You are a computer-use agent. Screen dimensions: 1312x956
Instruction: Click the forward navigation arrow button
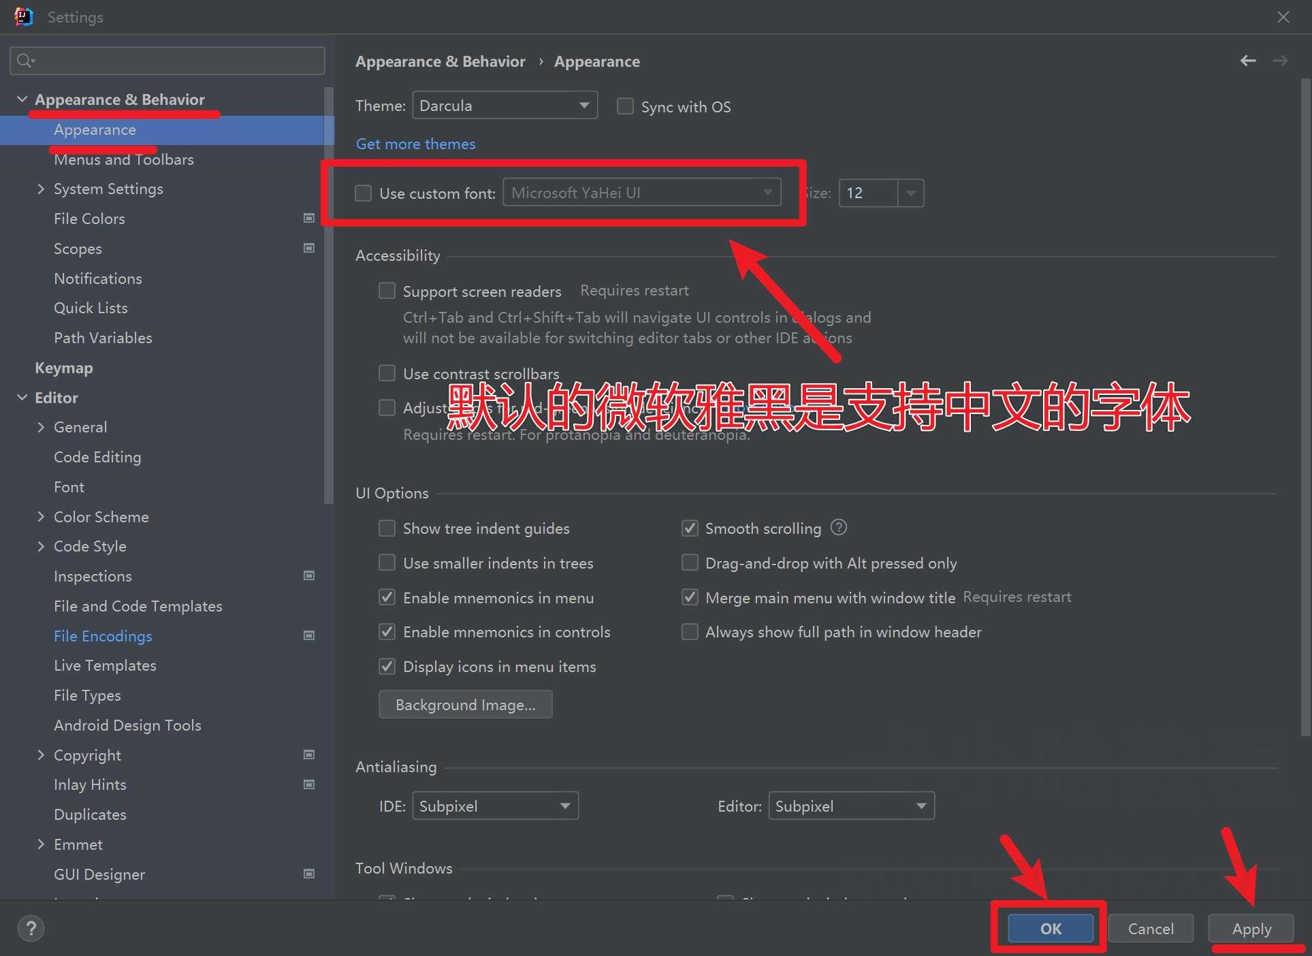pyautogui.click(x=1281, y=60)
